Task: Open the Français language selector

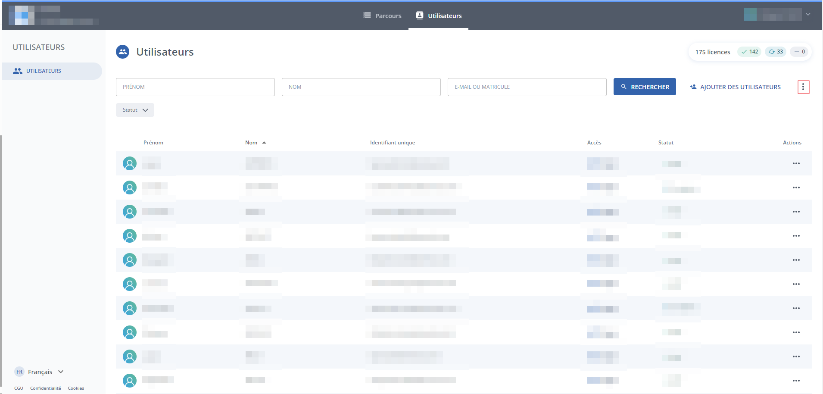Action: [x=40, y=372]
